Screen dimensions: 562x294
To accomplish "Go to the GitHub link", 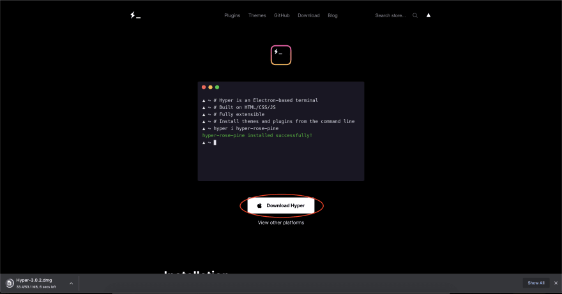I will [x=282, y=15].
